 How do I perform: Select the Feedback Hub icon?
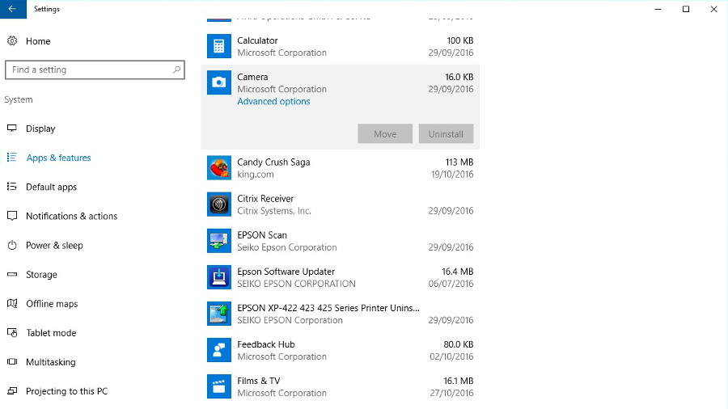(219, 350)
